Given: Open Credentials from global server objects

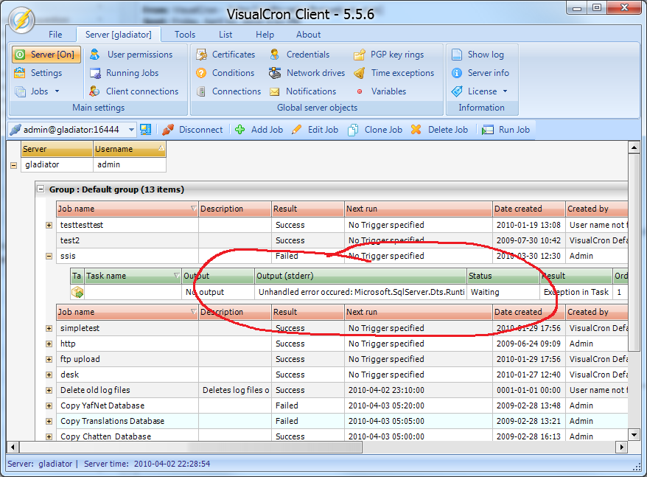Looking at the screenshot, I should click(x=275, y=55).
